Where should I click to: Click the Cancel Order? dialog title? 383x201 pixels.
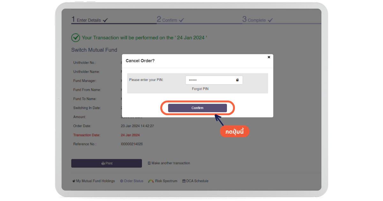pyautogui.click(x=140, y=61)
